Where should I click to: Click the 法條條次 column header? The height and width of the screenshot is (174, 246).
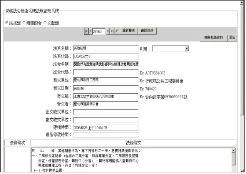point(17,143)
